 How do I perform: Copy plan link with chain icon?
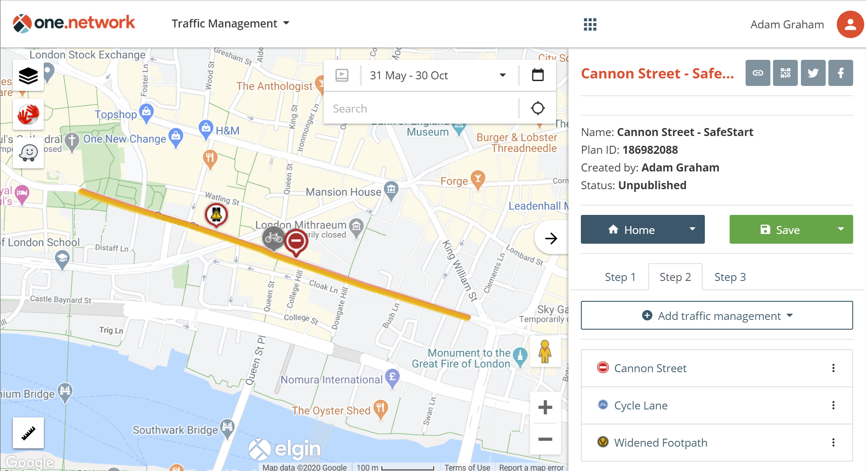758,73
